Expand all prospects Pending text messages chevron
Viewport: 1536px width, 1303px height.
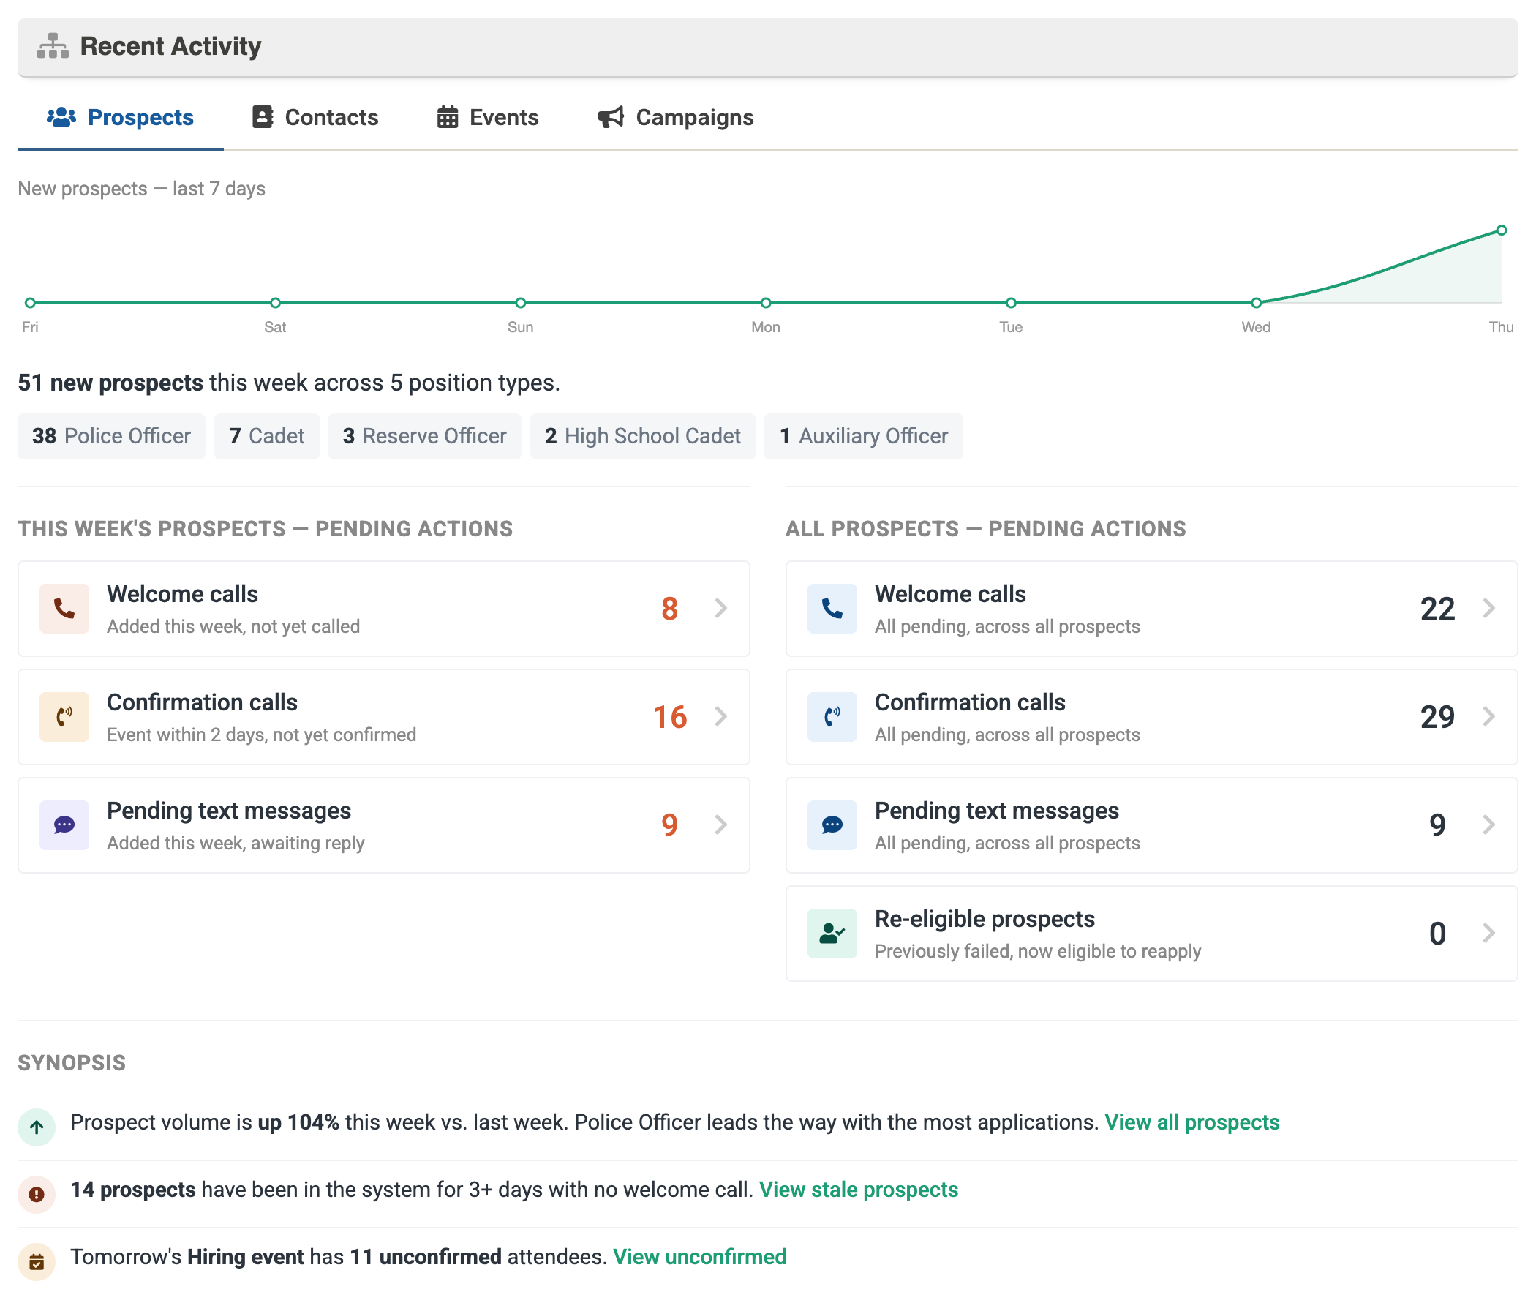(1489, 825)
